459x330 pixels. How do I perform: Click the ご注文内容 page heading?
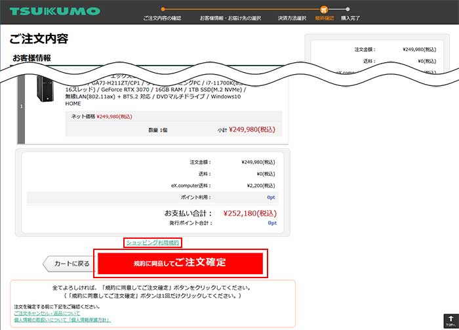(x=39, y=39)
